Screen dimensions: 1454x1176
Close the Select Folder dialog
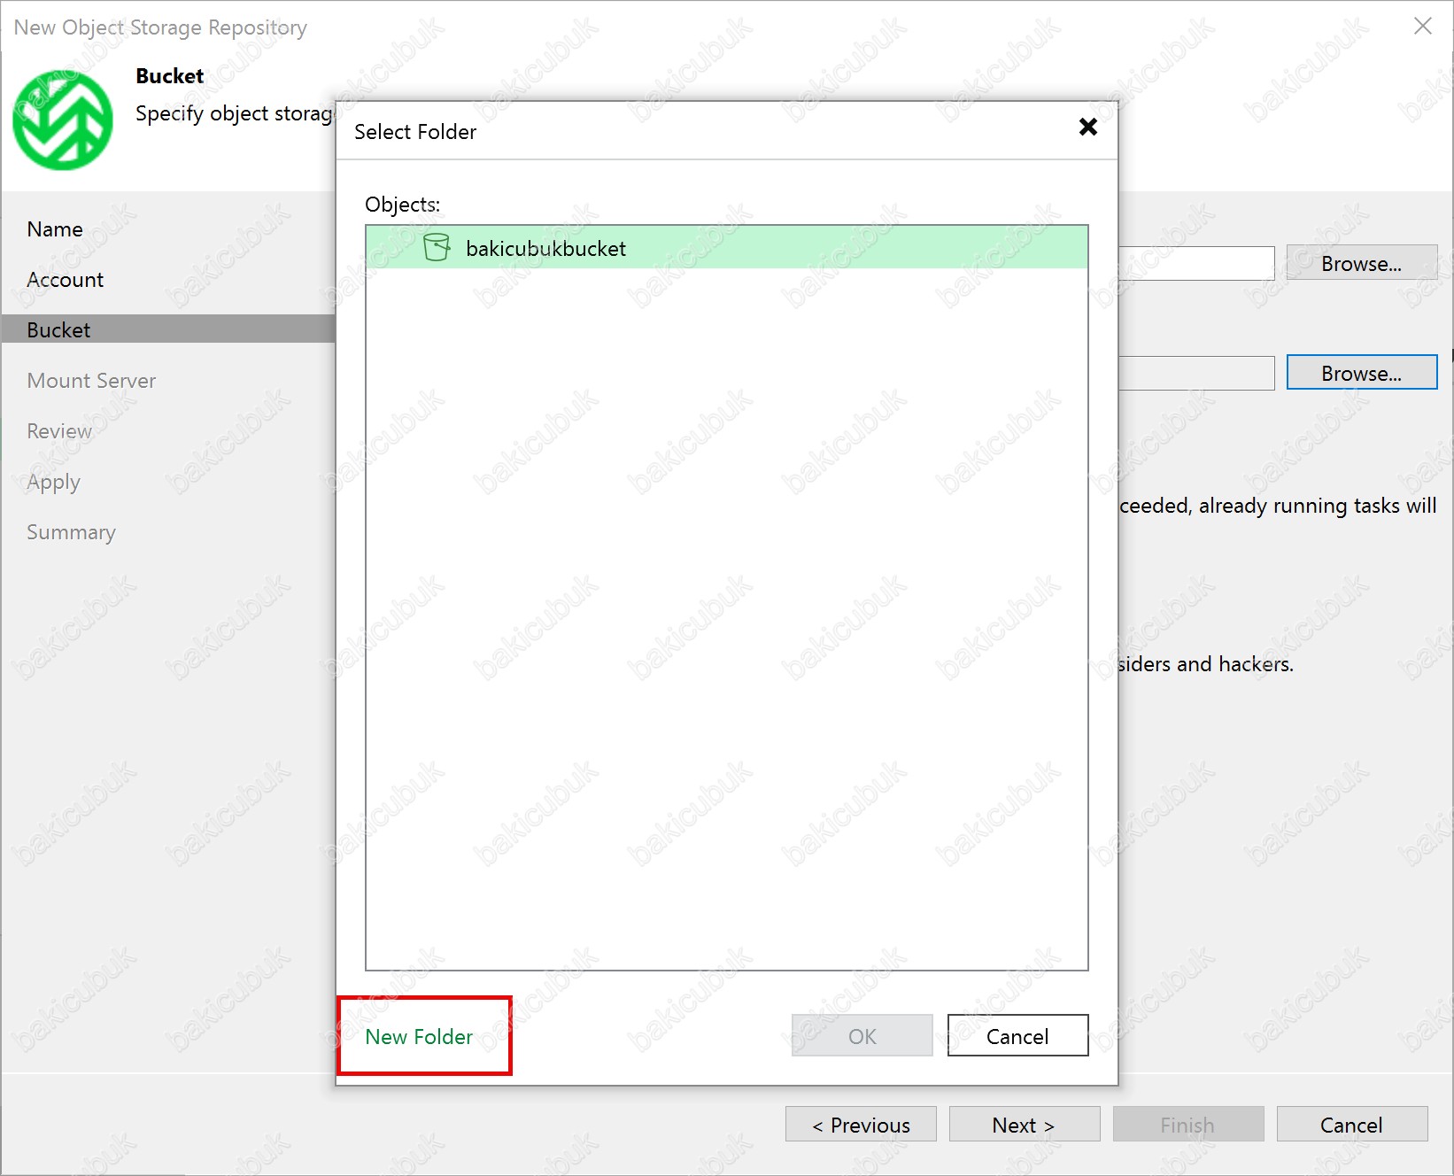click(x=1087, y=128)
